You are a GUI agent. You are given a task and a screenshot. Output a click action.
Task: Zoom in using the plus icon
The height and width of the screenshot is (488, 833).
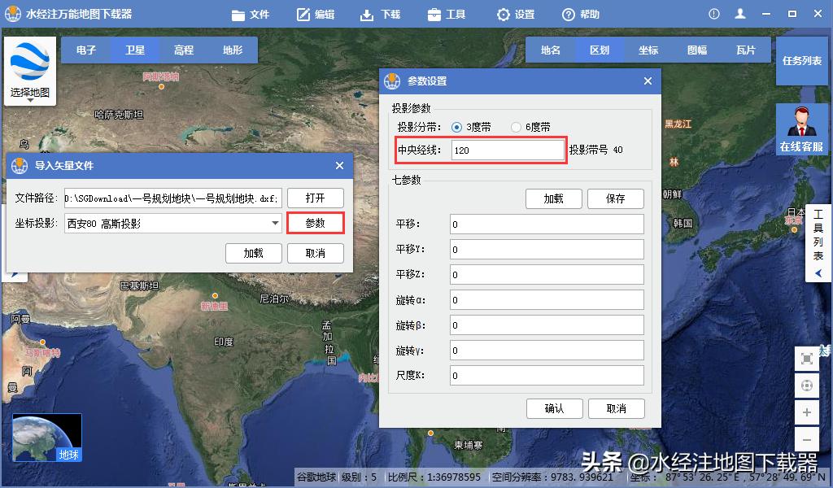pos(806,412)
